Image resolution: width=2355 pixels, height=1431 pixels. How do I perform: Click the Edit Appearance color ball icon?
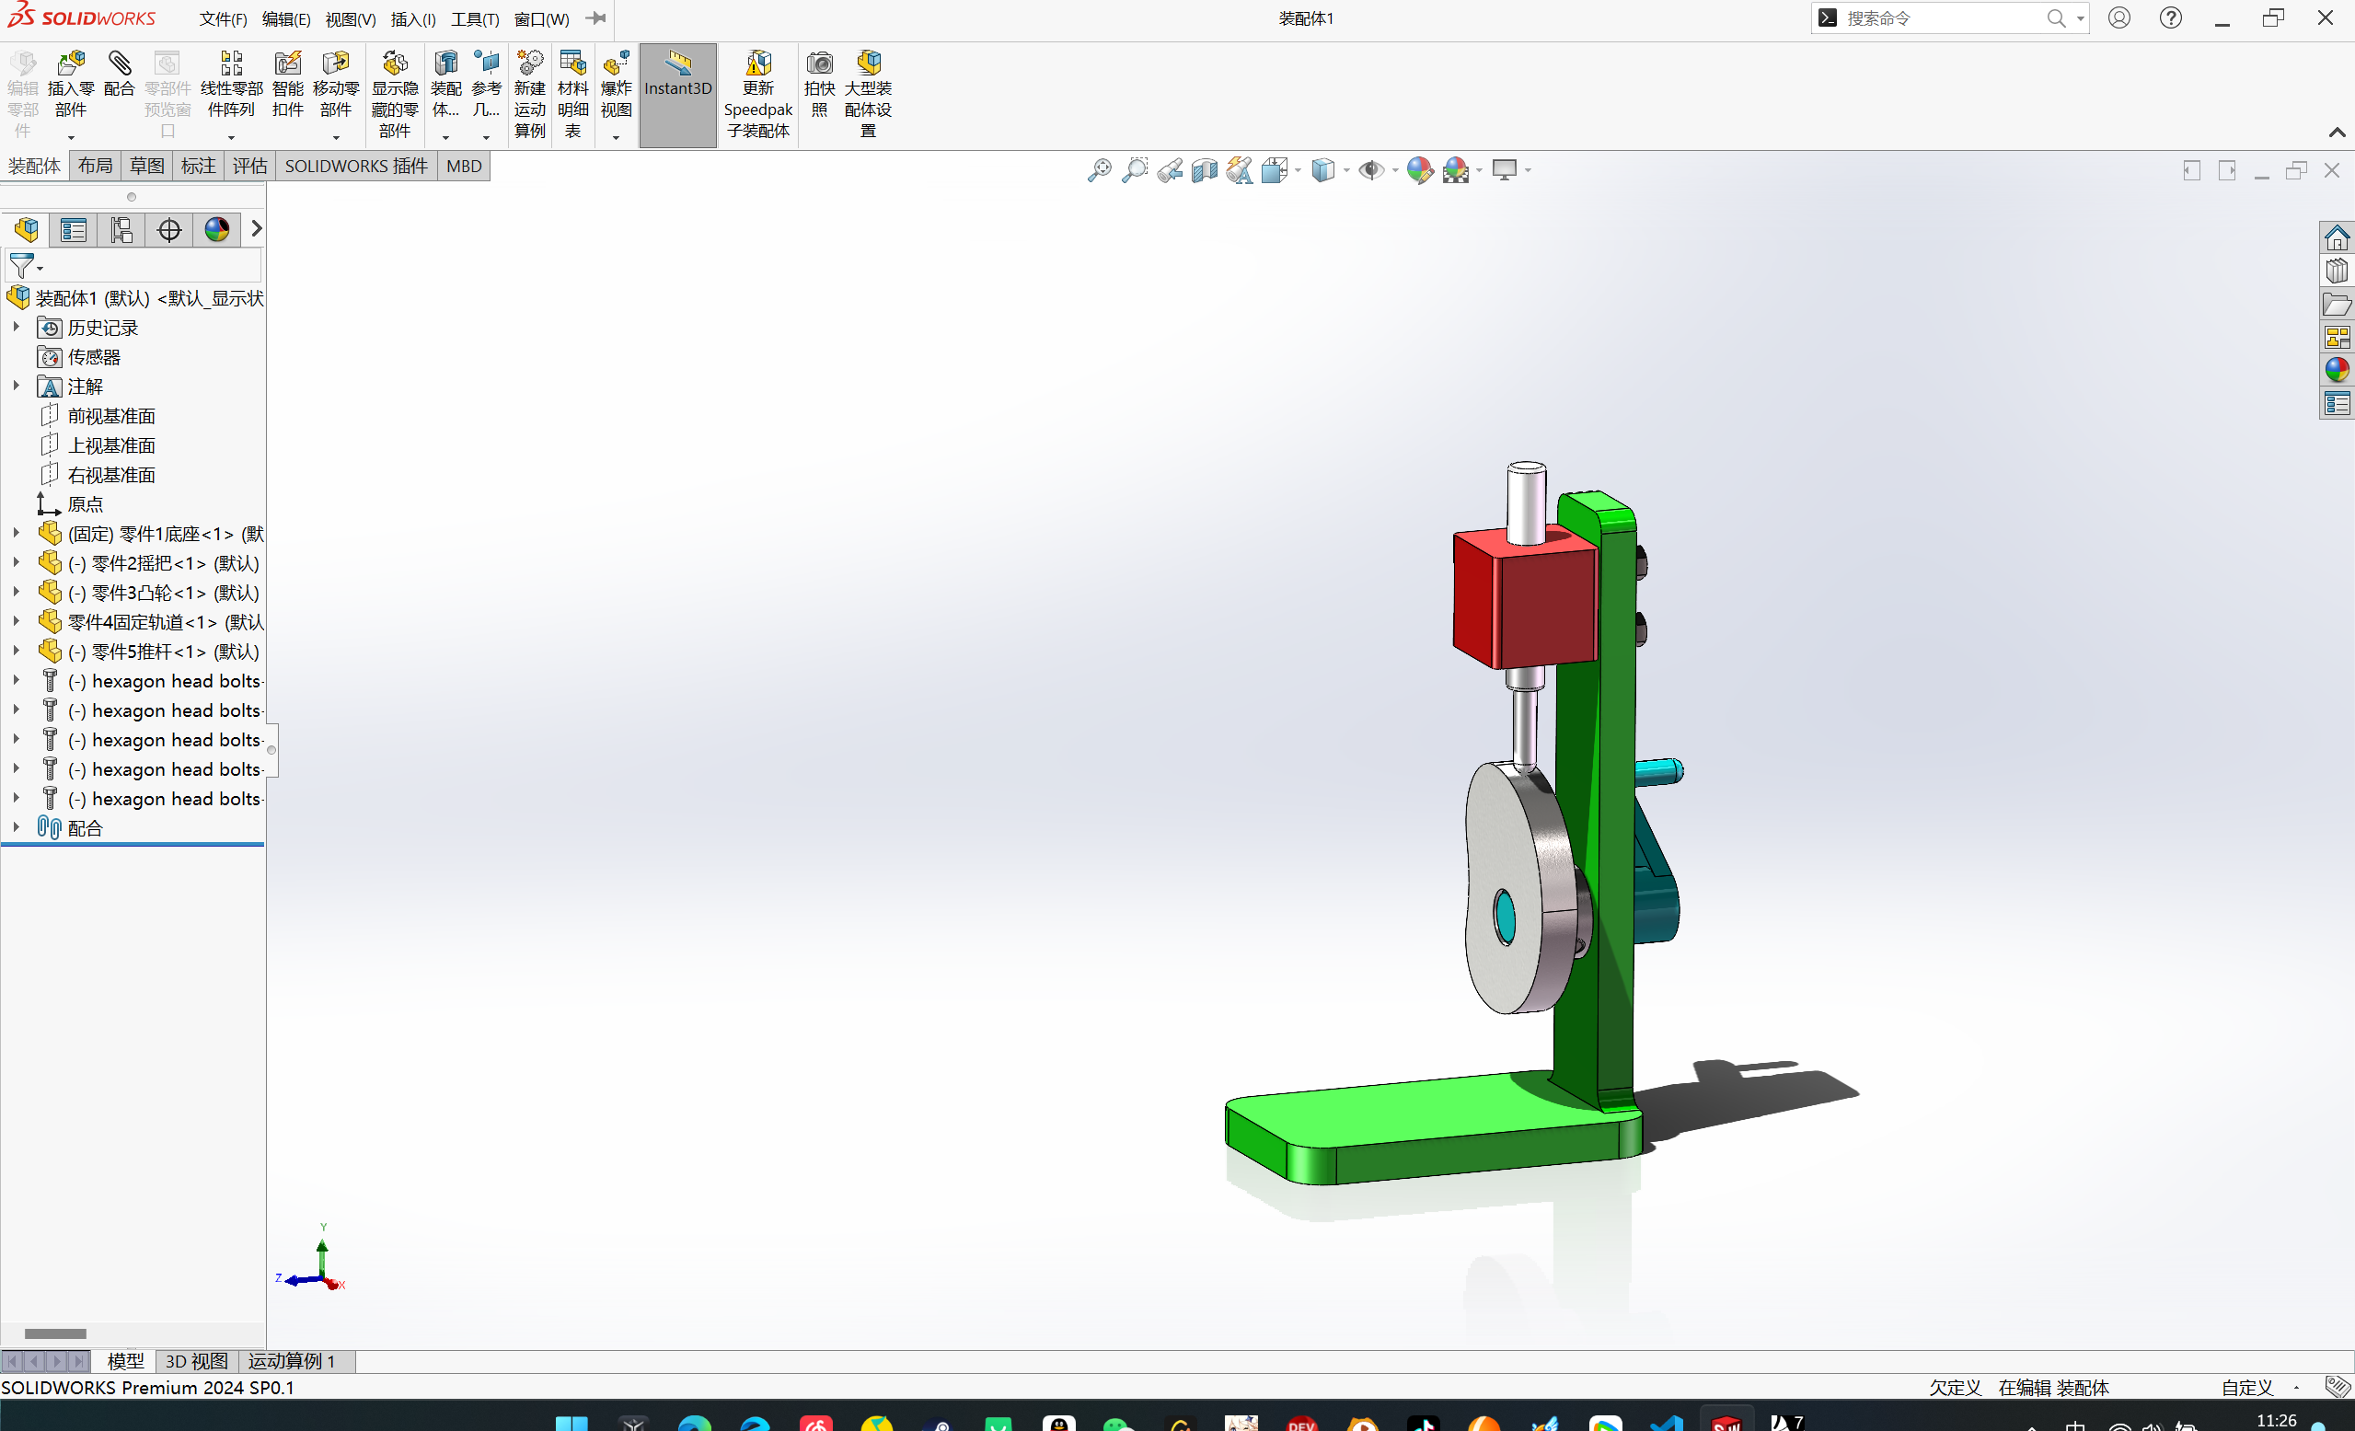1419,170
